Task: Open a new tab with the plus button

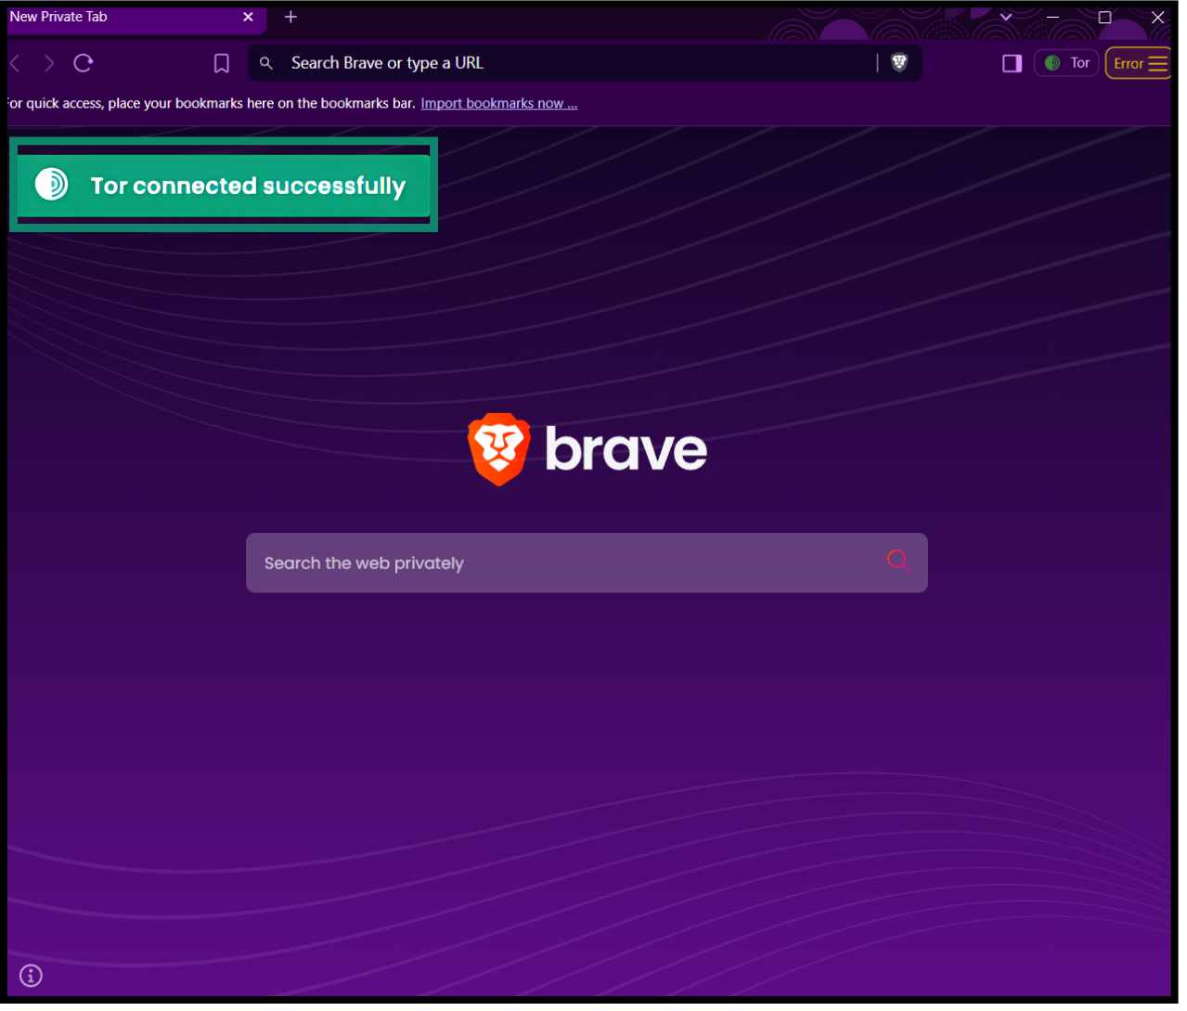Action: [290, 17]
